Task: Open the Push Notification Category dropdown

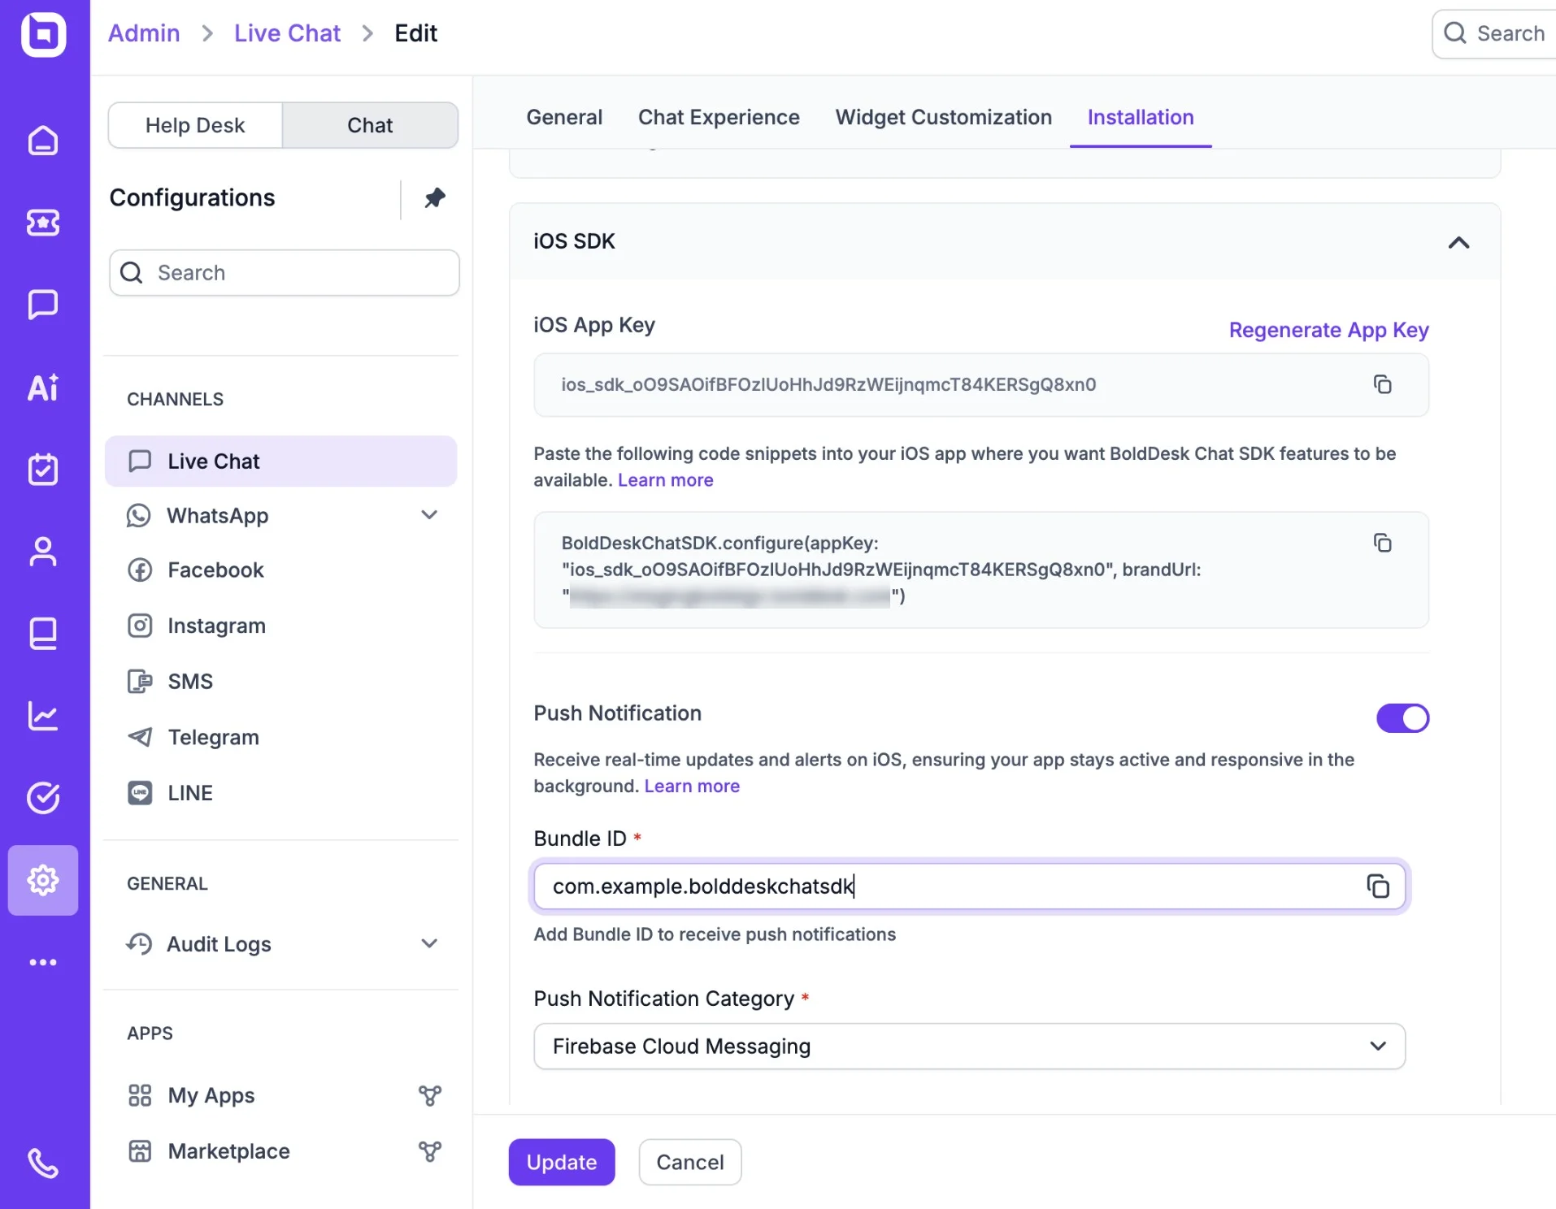Action: click(969, 1046)
